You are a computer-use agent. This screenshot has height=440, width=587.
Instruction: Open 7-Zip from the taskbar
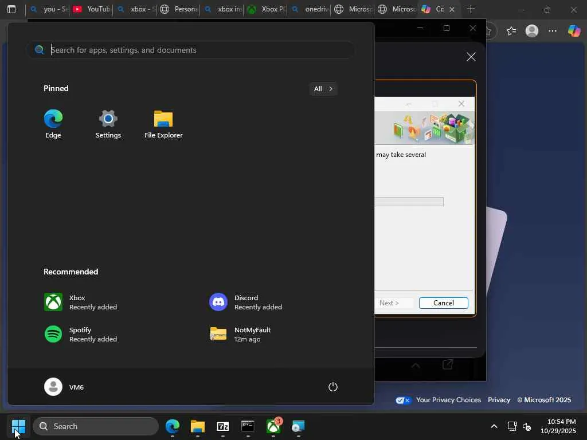click(223, 426)
